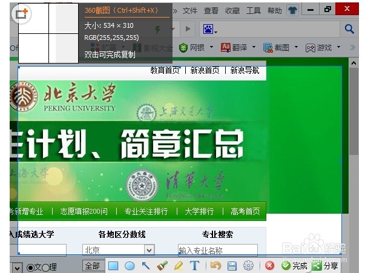Click the browser skin shirt icon
368x273 pixels.
click(292, 10)
